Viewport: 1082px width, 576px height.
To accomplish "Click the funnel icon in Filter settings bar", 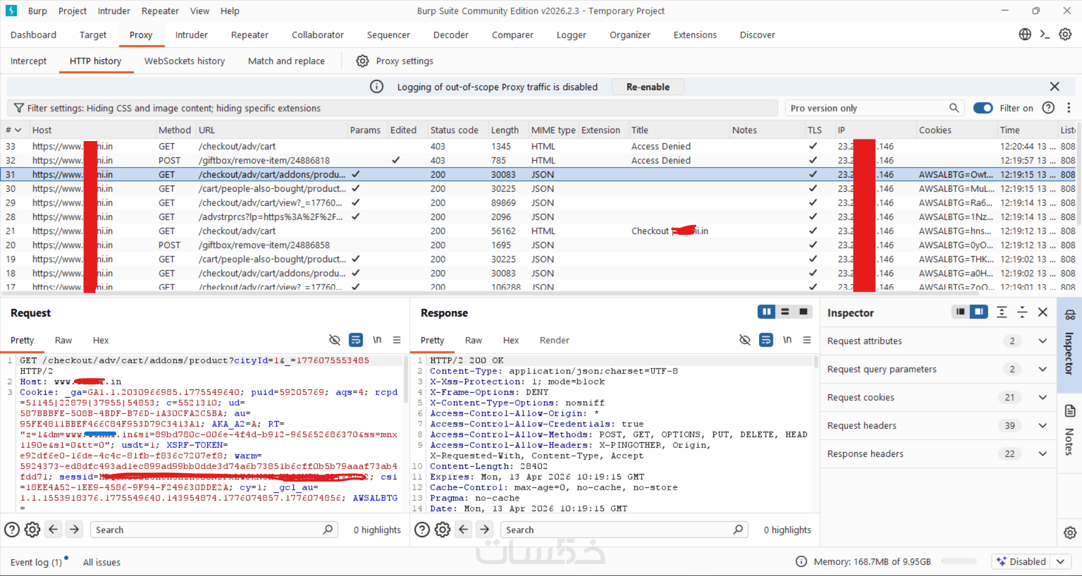I will coord(19,108).
